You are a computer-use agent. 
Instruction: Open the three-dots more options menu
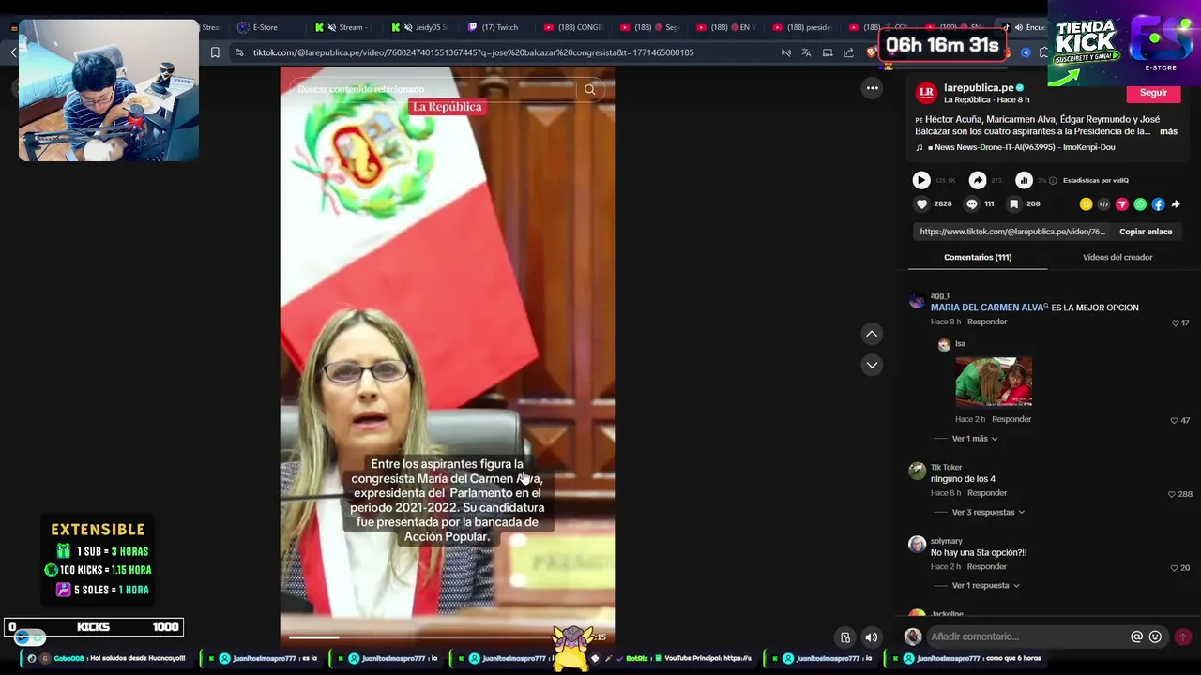[x=872, y=88]
